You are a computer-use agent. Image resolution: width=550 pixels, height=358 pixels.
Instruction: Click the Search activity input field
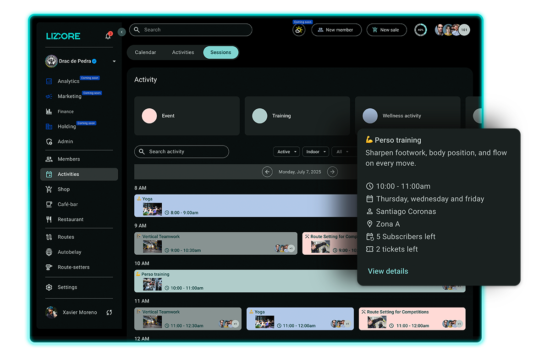point(181,151)
